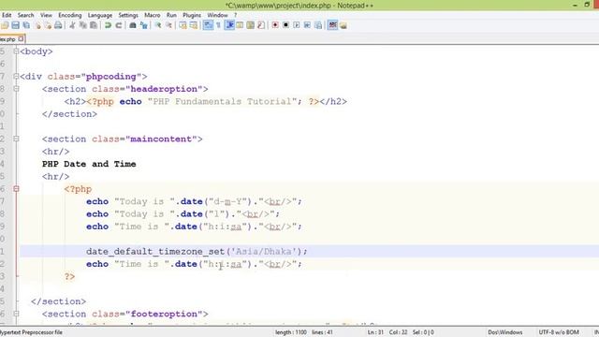
Task: Open the Edit menu
Action: click(x=7, y=15)
